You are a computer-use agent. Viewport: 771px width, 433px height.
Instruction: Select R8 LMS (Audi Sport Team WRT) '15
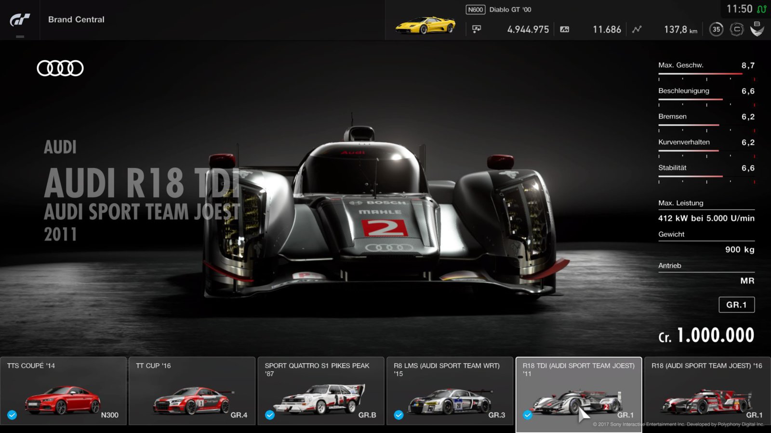[450, 391]
